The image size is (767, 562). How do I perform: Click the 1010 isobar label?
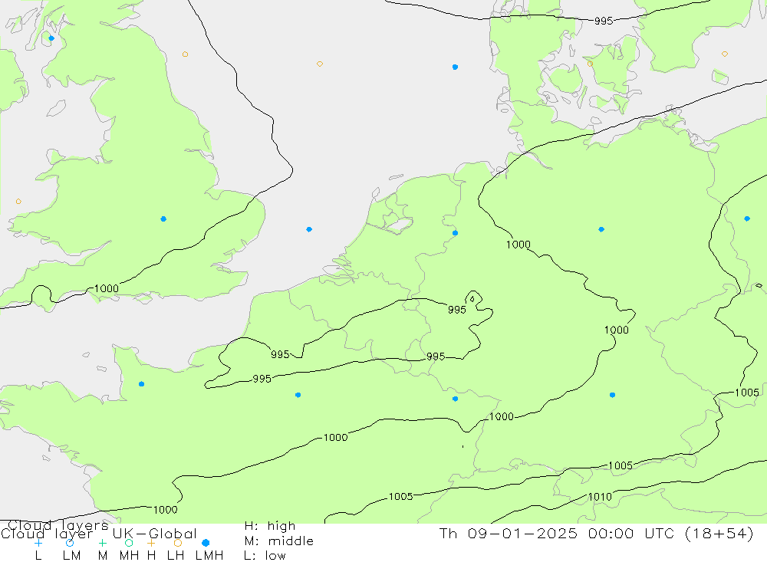600,497
